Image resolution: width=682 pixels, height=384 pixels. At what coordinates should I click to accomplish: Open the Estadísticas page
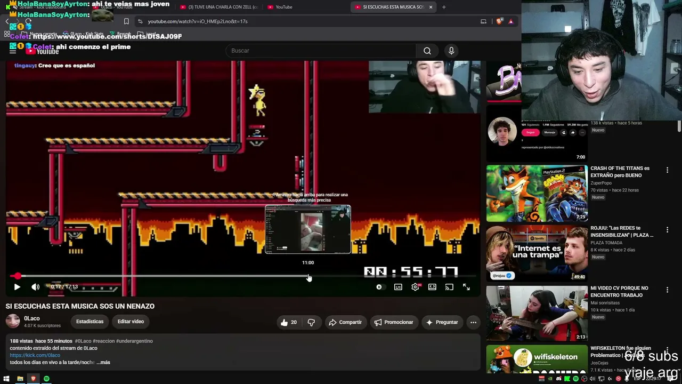90,322
